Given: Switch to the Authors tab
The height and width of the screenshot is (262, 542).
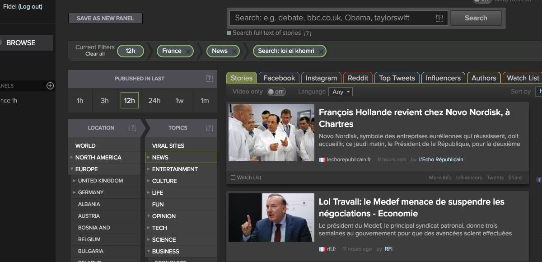Looking at the screenshot, I should click(484, 78).
